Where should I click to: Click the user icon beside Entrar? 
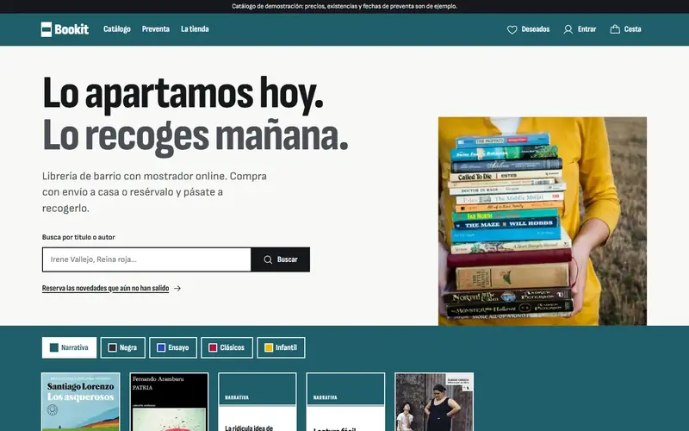pos(568,29)
